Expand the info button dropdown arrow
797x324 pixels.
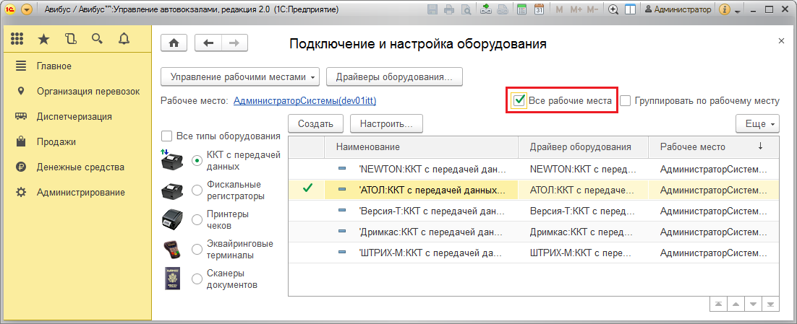point(738,11)
